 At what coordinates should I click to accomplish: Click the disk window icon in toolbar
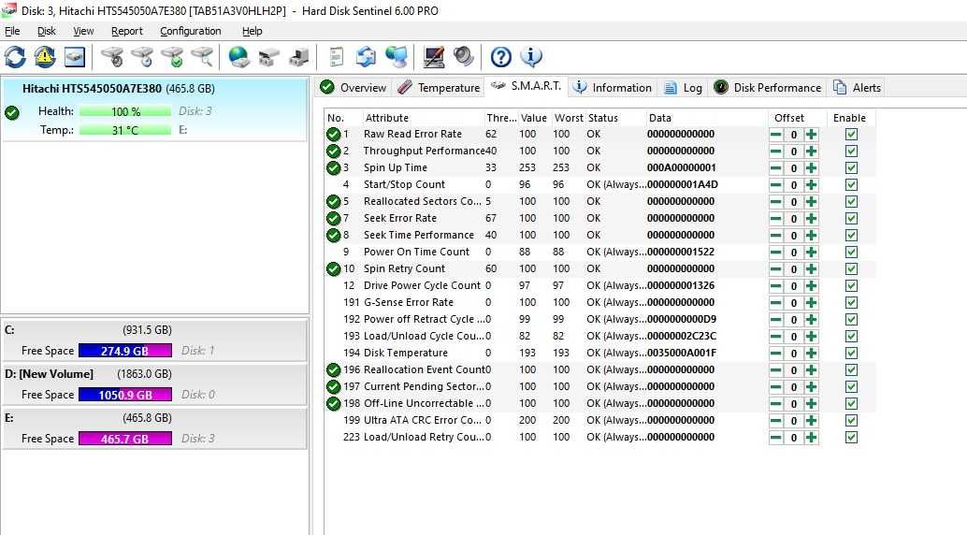click(x=75, y=57)
